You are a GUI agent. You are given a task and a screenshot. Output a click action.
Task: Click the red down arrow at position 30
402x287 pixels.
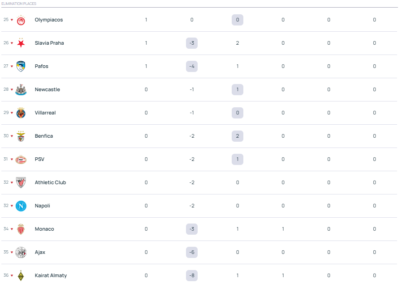point(12,136)
